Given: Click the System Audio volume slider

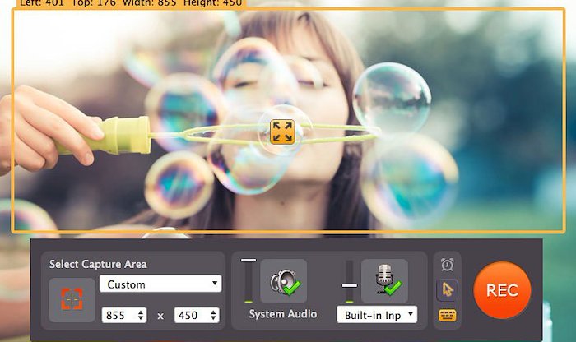Looking at the screenshot, I should coord(249,280).
